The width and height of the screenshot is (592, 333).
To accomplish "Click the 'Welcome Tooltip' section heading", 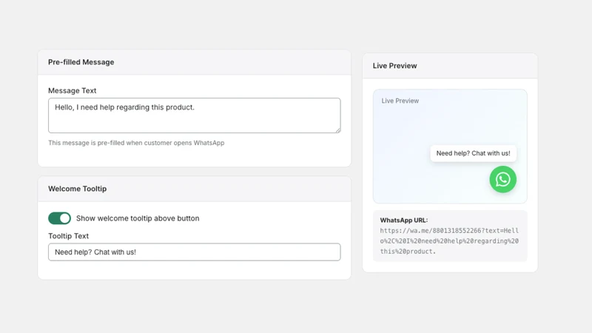I will point(78,189).
